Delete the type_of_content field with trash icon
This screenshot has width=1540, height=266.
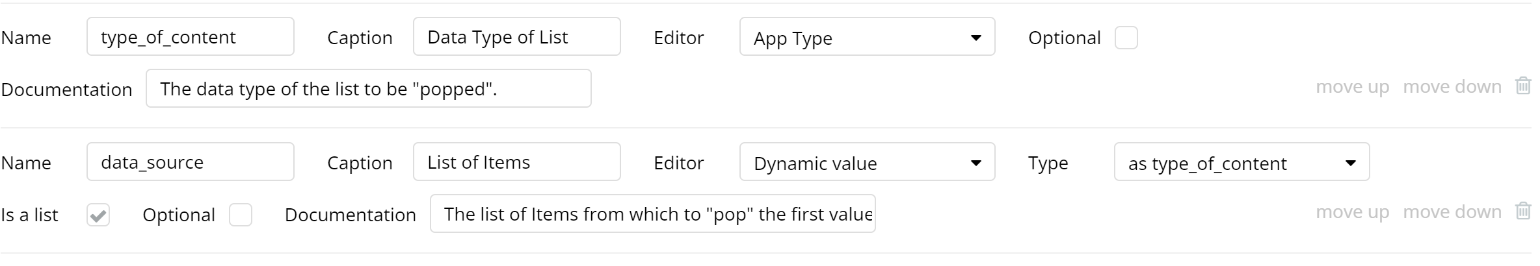click(1523, 86)
